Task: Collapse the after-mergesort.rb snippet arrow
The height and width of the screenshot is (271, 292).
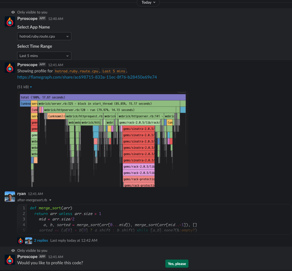Action: pos(50,200)
